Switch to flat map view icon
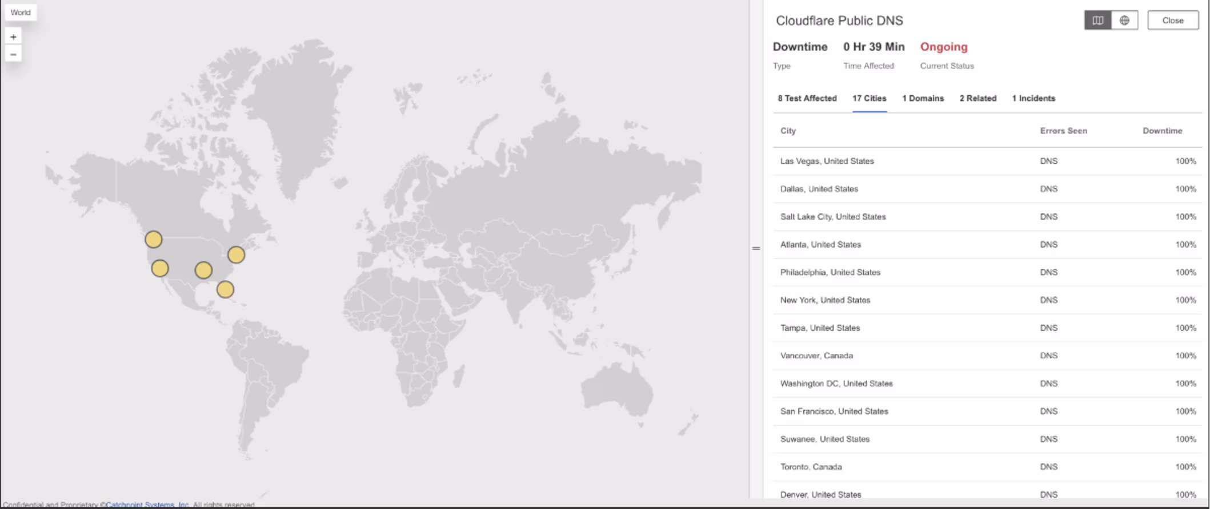1210x509 pixels. click(1097, 21)
